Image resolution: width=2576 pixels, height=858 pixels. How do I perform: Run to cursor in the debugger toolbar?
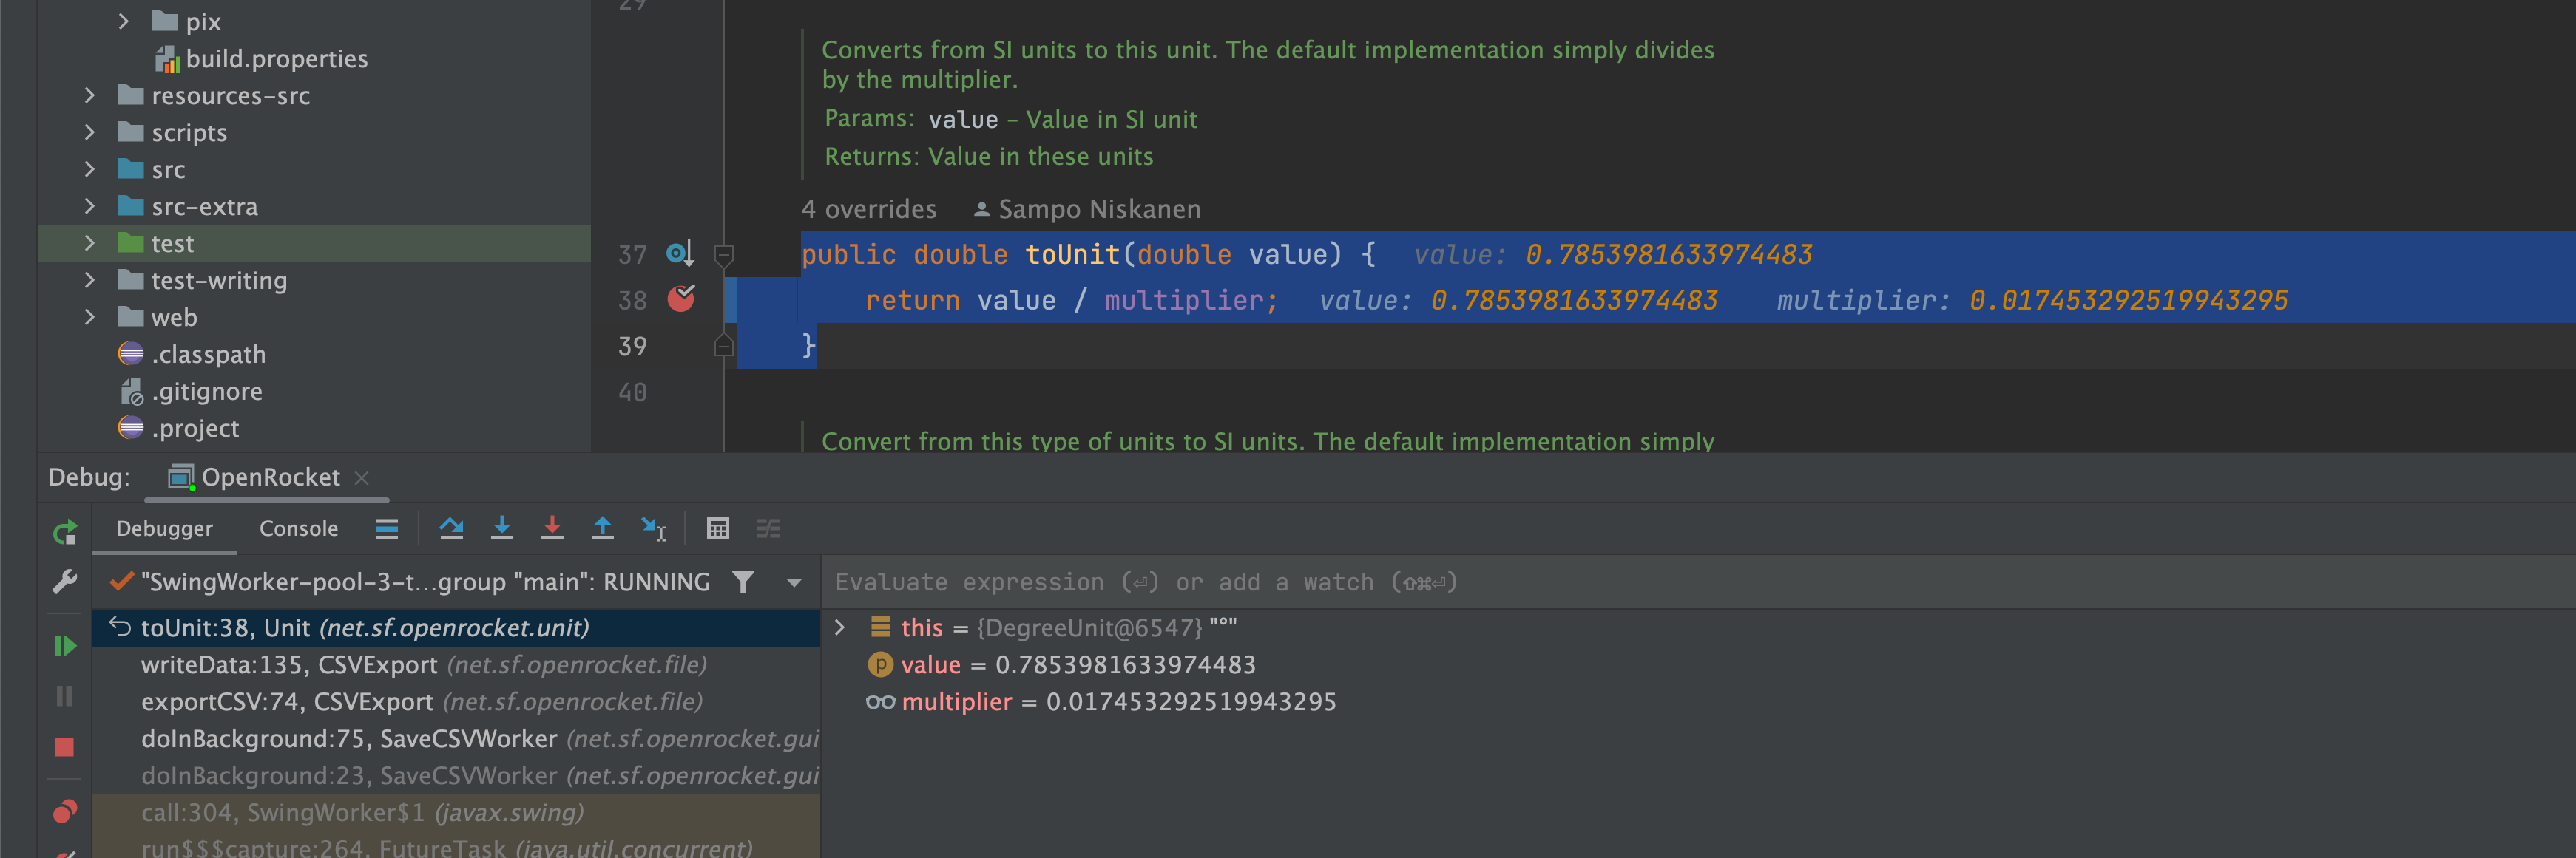point(653,528)
